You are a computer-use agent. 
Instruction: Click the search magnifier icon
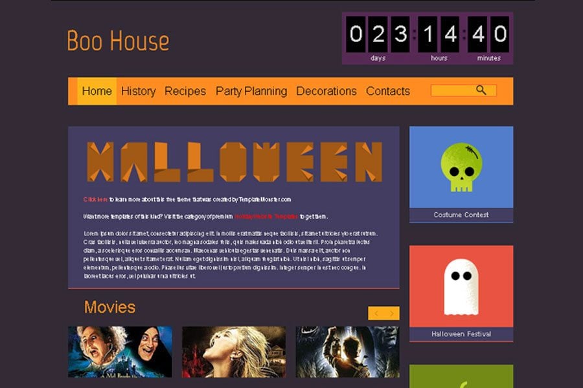(x=481, y=91)
